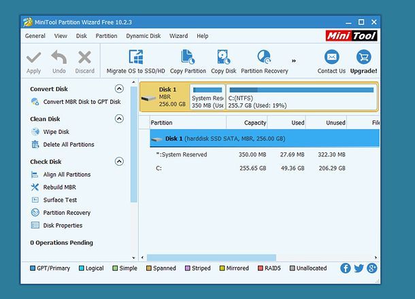Image resolution: width=415 pixels, height=299 pixels.
Task: Click the Simple legend color swatch
Action: 115,268
